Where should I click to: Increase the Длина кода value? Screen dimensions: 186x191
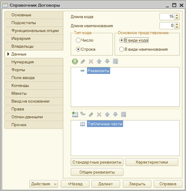click(x=177, y=15)
